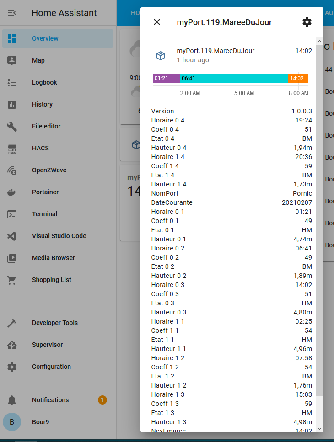Select the orange 14:02 history segment
This screenshot has height=442, width=334.
tap(298, 78)
